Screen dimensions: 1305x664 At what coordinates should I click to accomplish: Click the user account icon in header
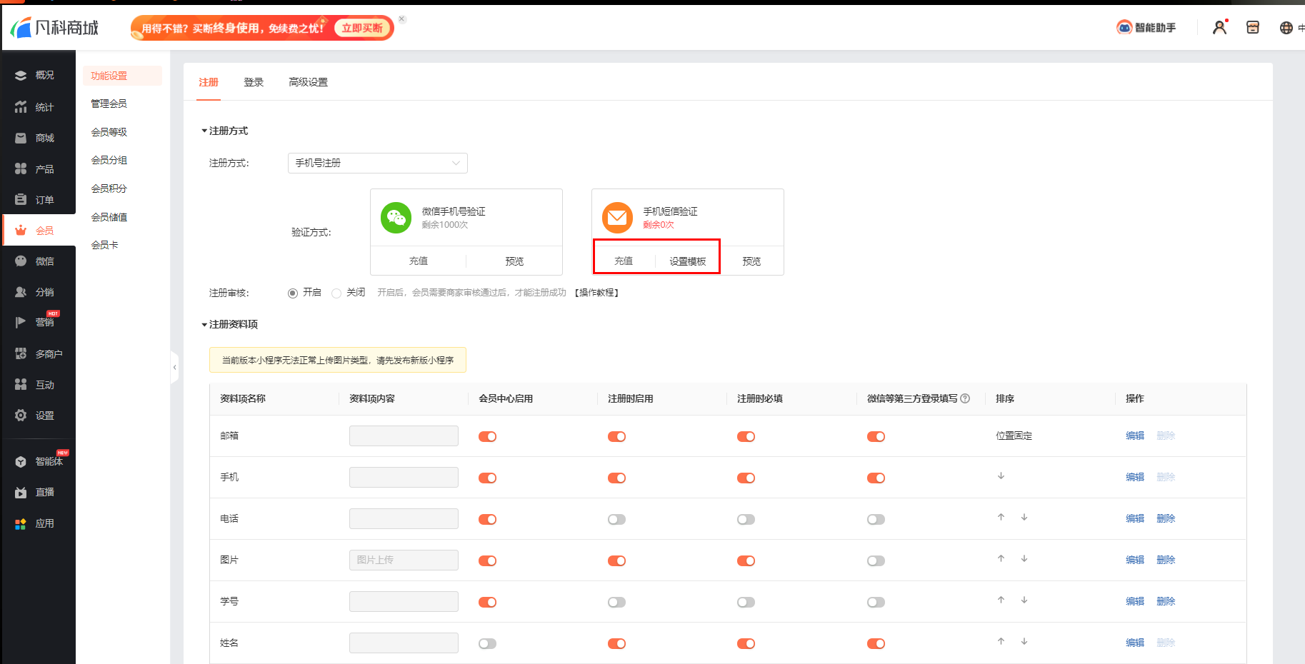(1219, 28)
